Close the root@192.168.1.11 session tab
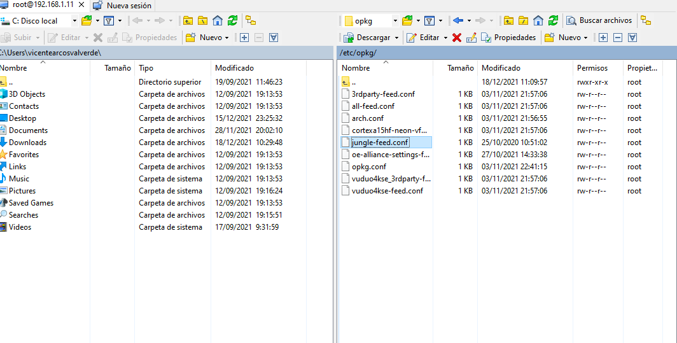The height and width of the screenshot is (343, 677). (81, 5)
